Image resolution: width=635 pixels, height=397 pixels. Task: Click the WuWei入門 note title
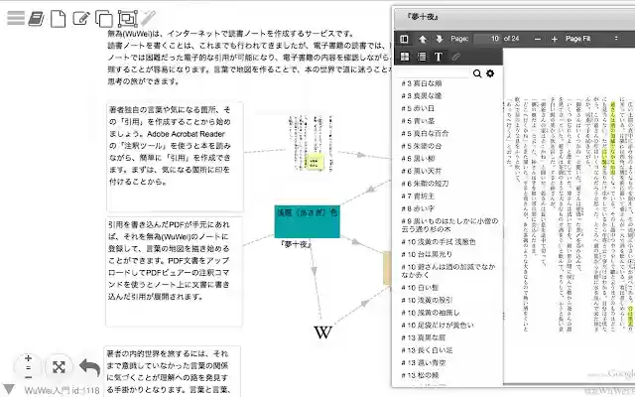point(62,390)
